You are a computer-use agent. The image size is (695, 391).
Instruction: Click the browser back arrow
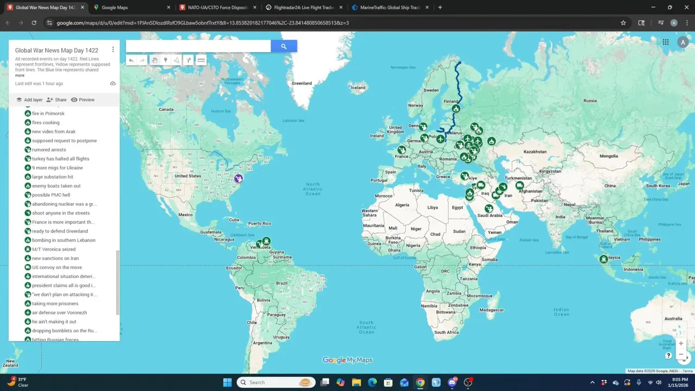[8, 23]
